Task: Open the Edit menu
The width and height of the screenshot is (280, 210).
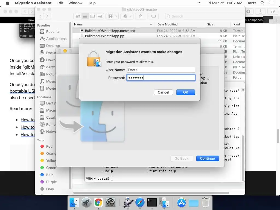Action: [60, 3]
